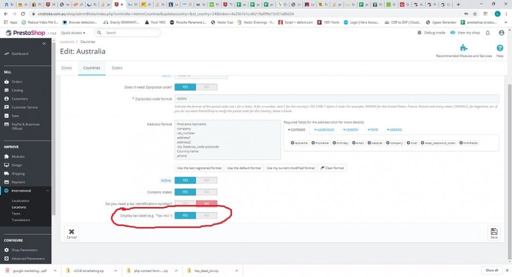Screen dimensions: 512x277
Task: Cancel editing Australia
Action: pyautogui.click(x=72, y=234)
